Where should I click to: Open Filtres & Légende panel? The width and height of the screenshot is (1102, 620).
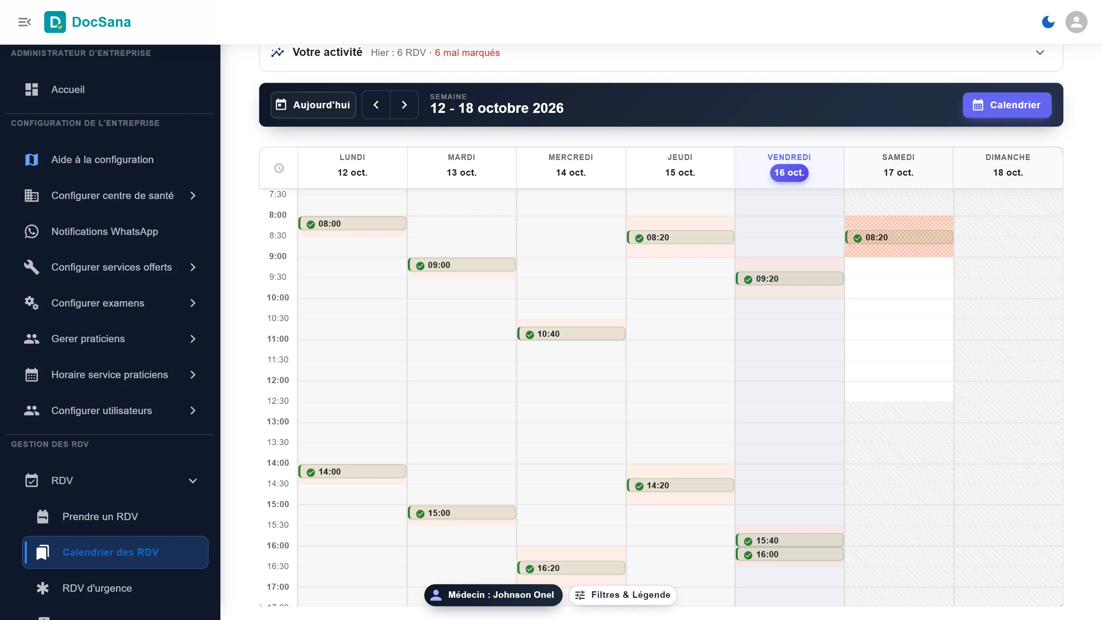click(x=623, y=595)
